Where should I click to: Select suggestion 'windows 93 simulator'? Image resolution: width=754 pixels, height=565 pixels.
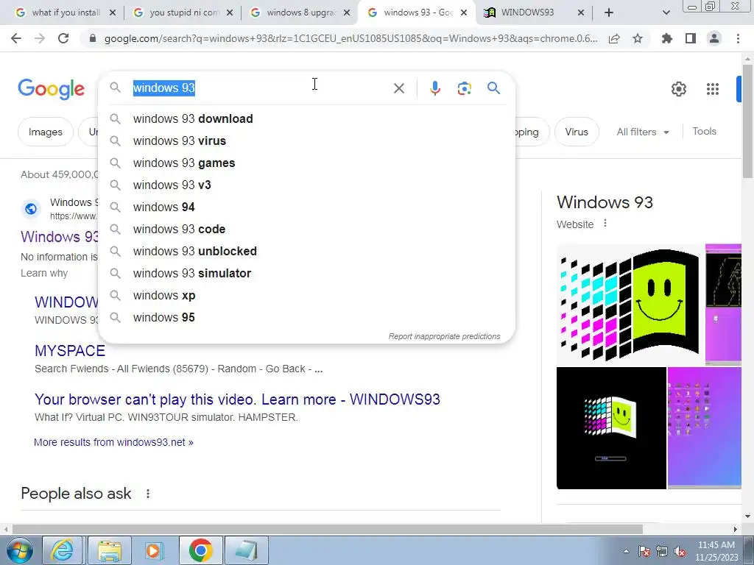coord(306,274)
